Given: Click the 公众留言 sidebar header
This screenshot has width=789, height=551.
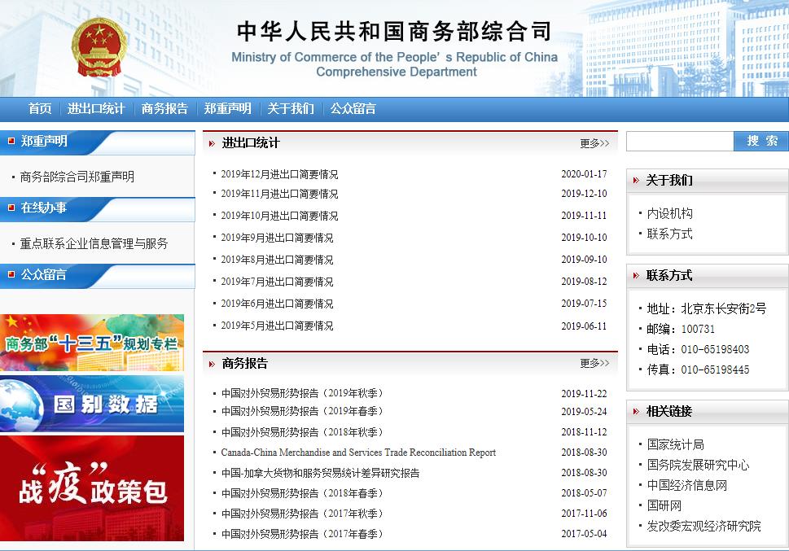Looking at the screenshot, I should (x=44, y=275).
